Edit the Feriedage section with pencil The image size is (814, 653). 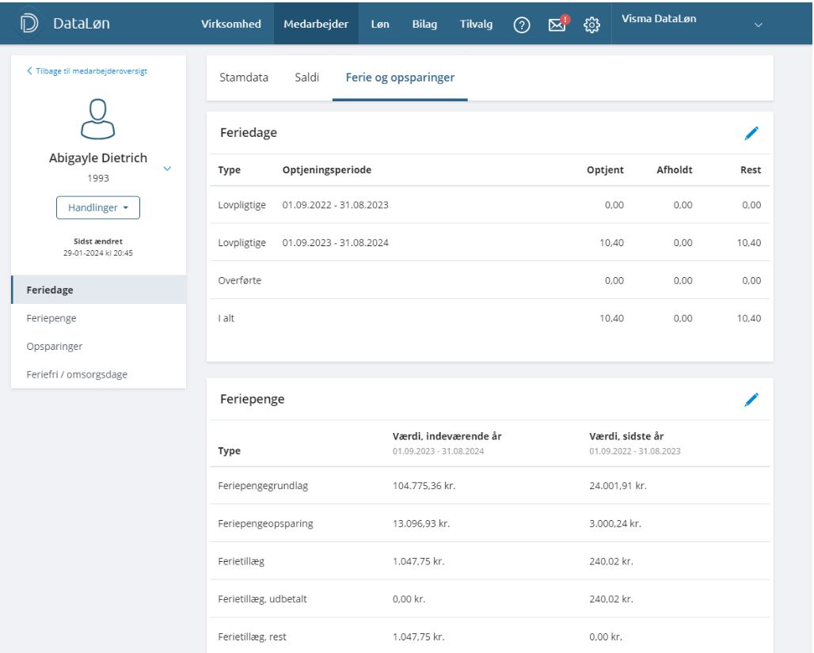click(x=751, y=134)
